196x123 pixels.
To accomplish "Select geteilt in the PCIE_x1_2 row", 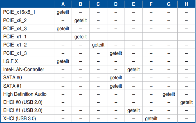I will (x=98, y=45).
